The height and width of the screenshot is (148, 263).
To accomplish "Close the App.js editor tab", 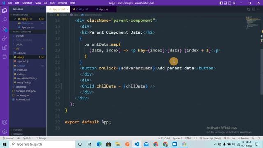I will tap(67, 9).
